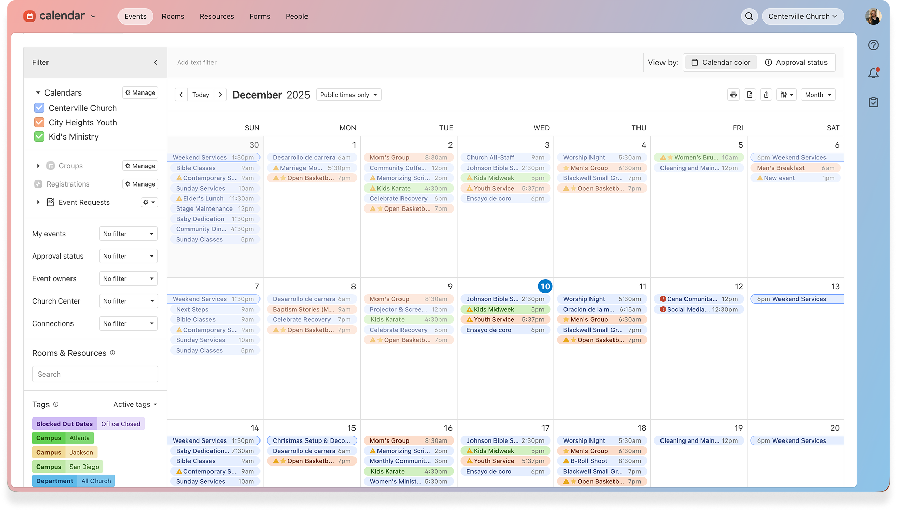Image resolution: width=897 pixels, height=511 pixels.
Task: Open the notifications bell icon
Action: click(874, 74)
